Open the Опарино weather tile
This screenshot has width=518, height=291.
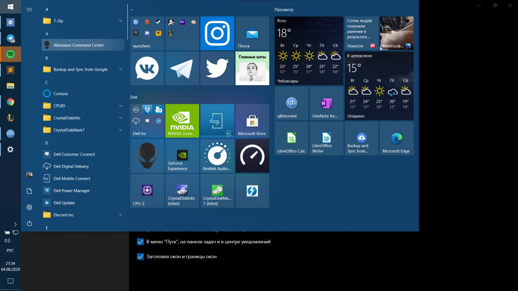(x=379, y=86)
